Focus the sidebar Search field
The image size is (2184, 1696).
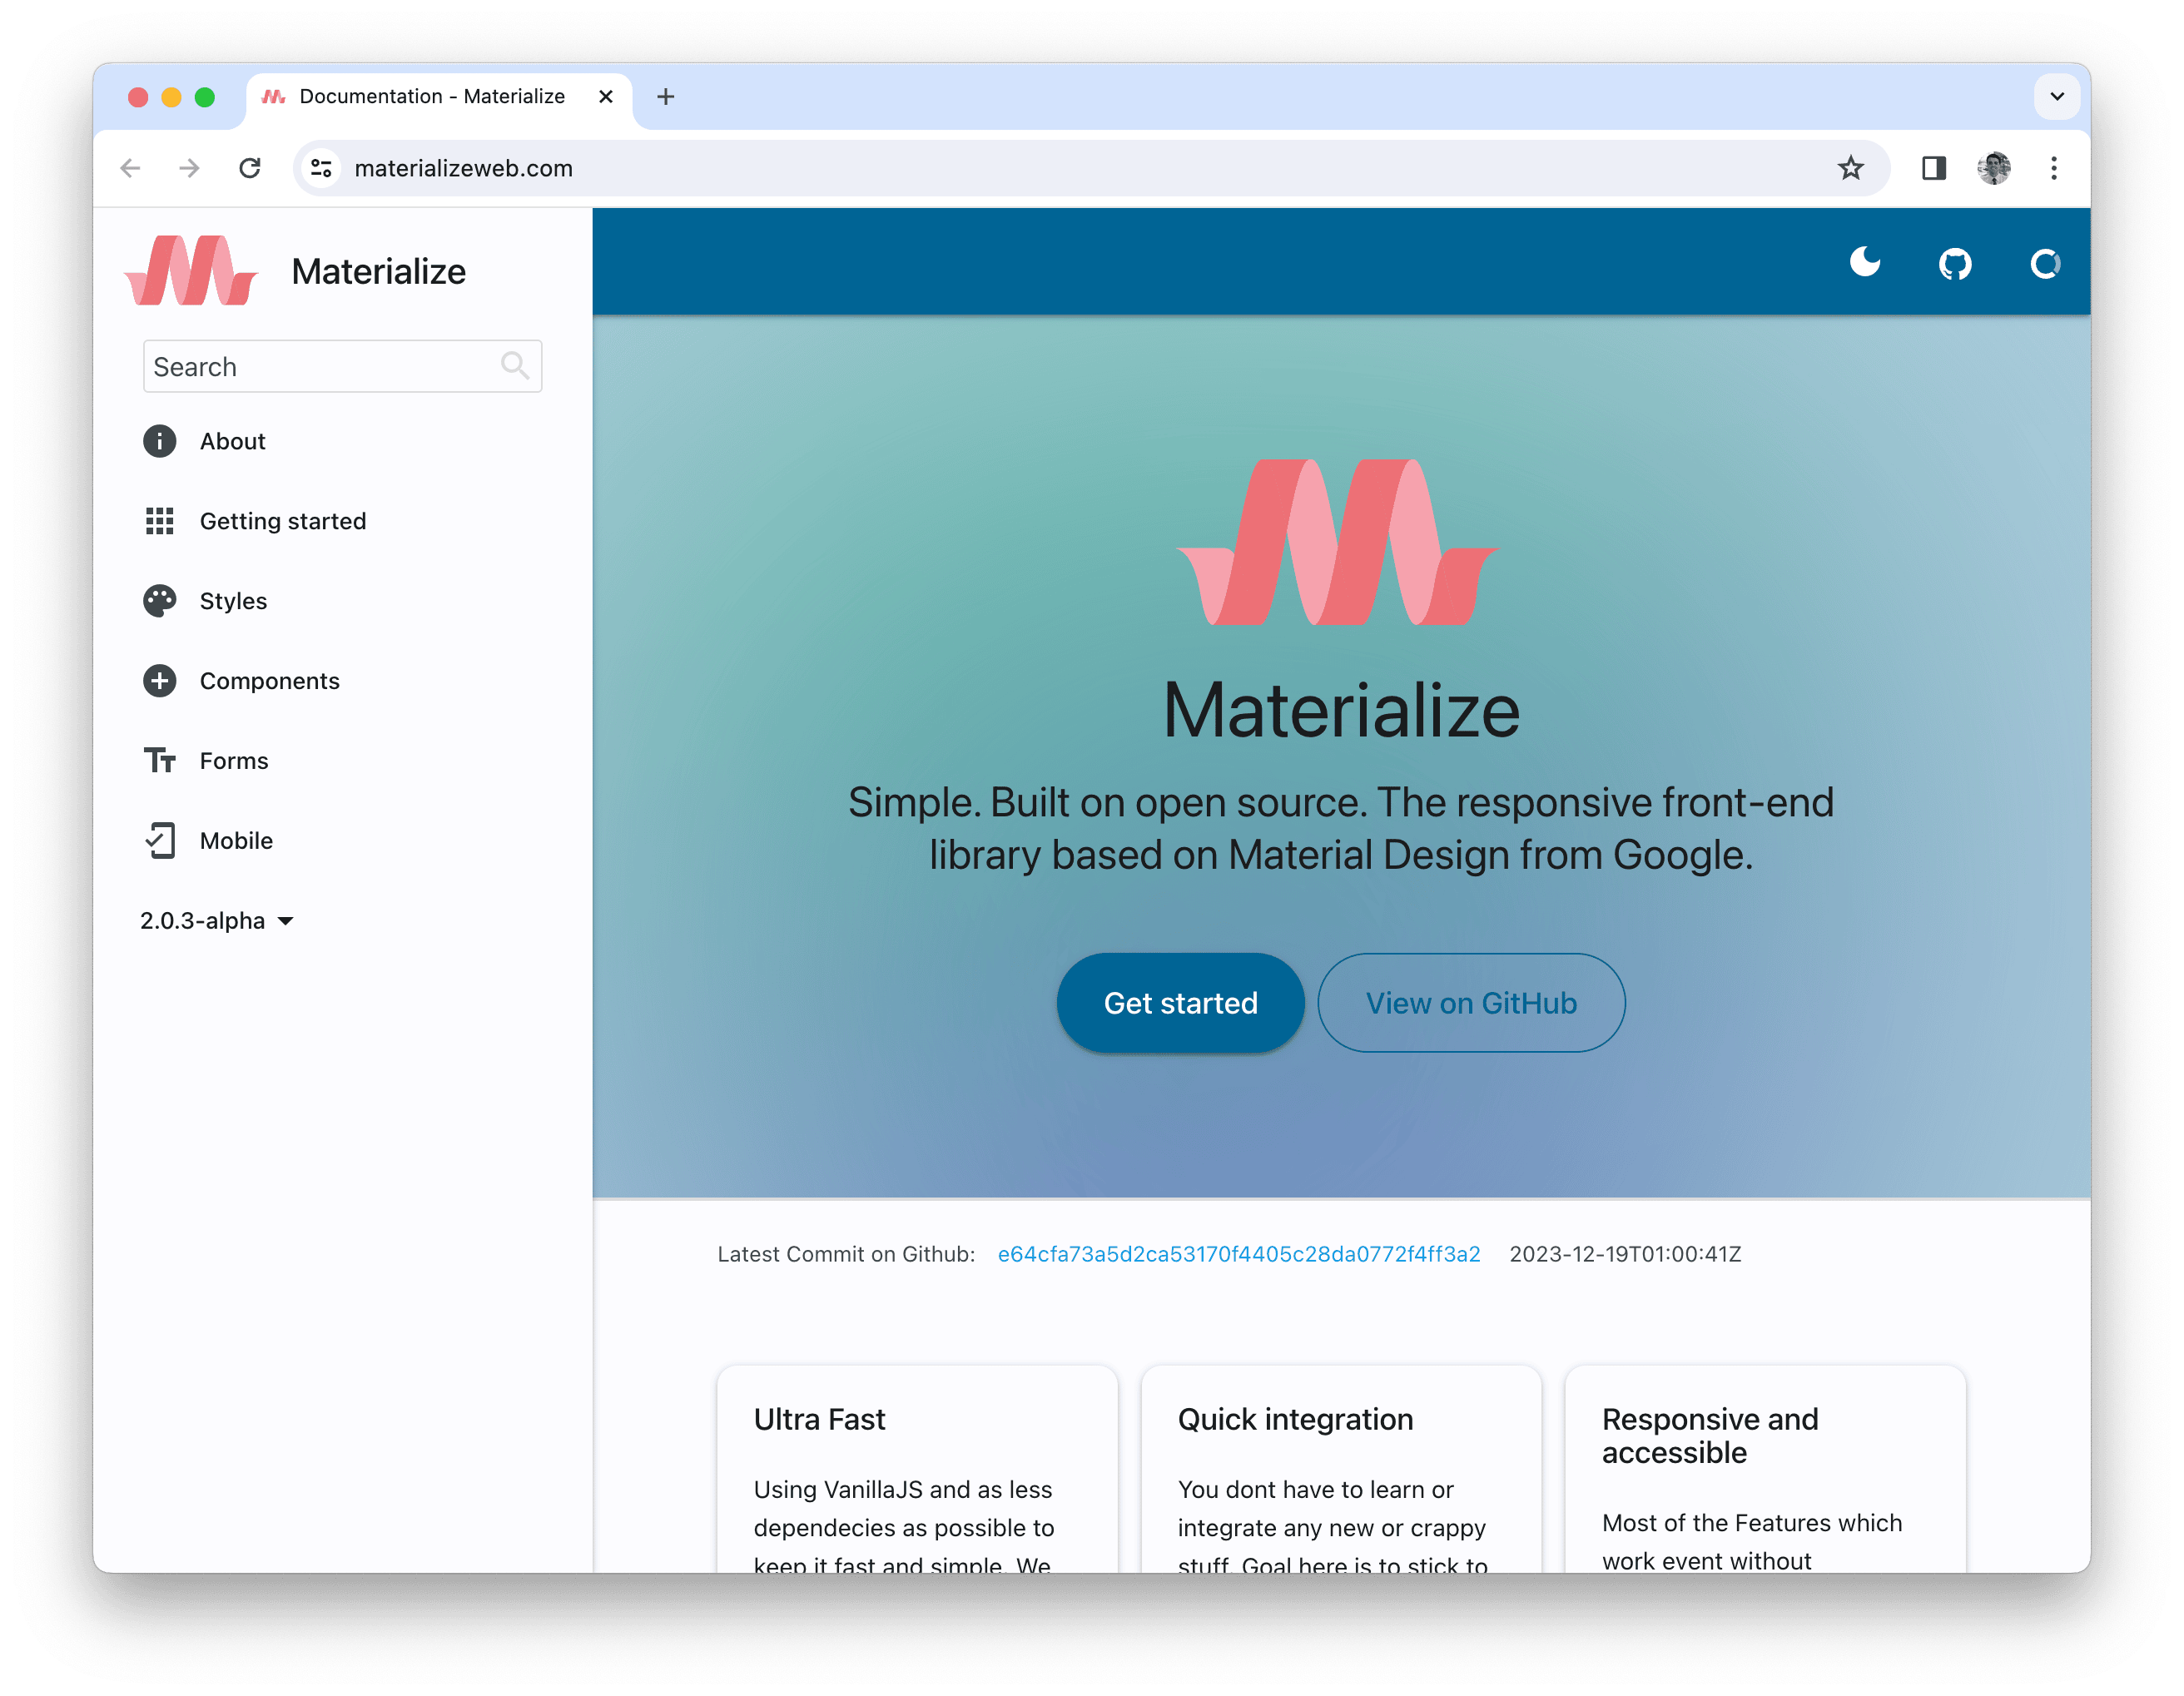coord(320,367)
